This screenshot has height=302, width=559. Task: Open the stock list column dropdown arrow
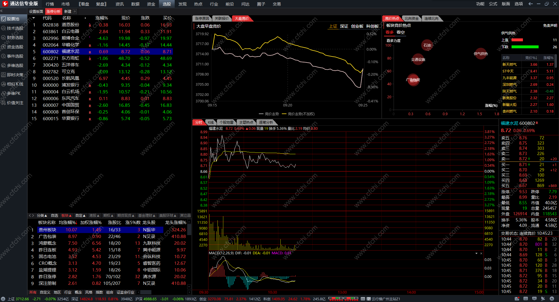pyautogui.click(x=33, y=18)
